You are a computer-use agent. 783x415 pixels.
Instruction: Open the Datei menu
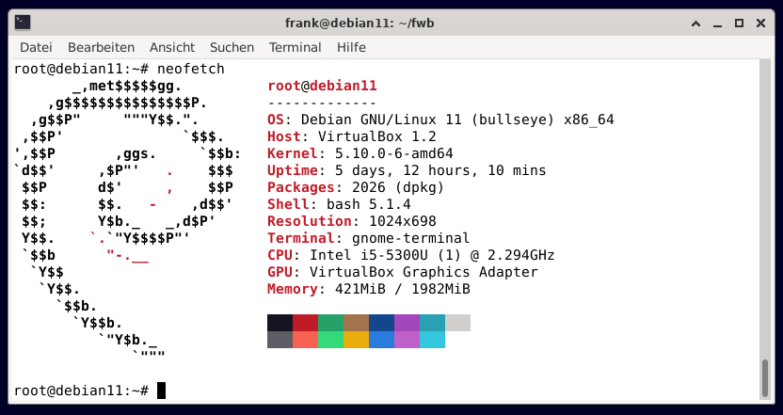coord(36,47)
